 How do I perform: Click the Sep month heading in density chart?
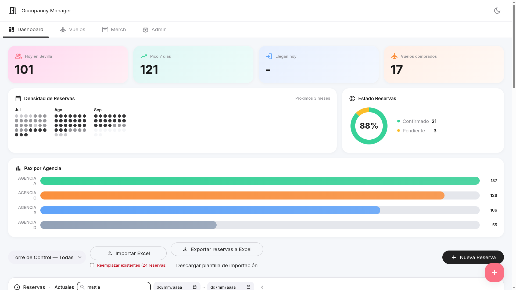pyautogui.click(x=98, y=110)
